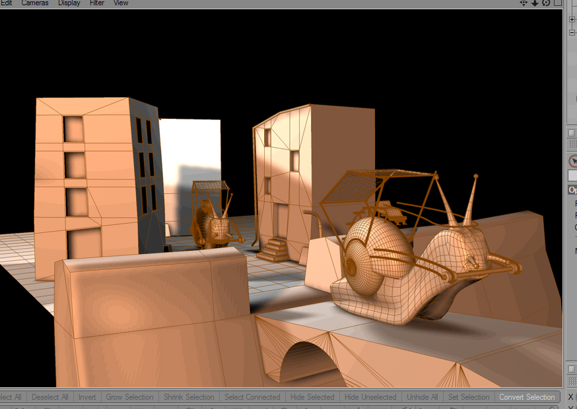Click the Invert selection button

[x=87, y=397]
